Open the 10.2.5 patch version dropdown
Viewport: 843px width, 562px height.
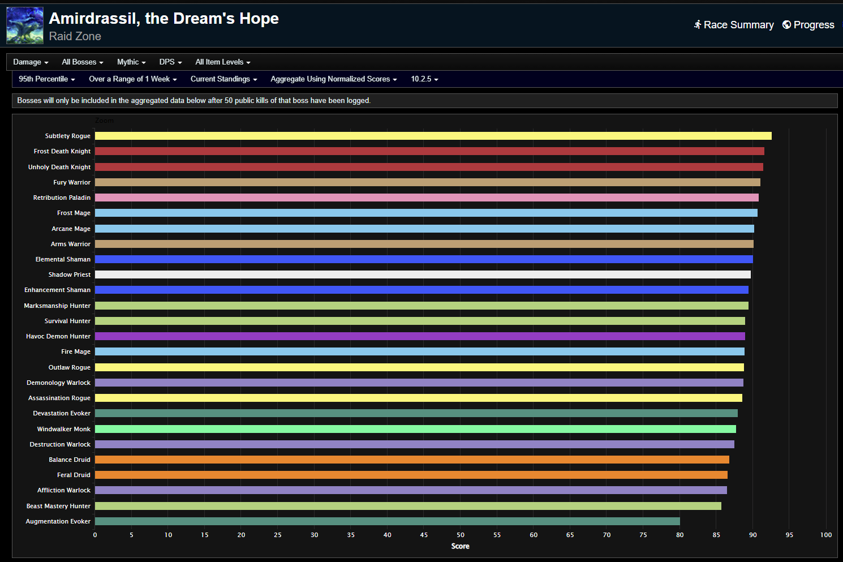click(x=424, y=79)
